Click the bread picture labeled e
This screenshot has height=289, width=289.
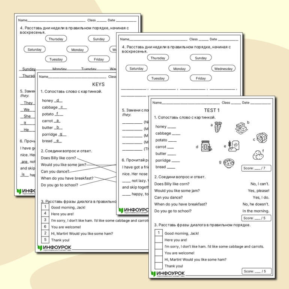click(x=234, y=146)
